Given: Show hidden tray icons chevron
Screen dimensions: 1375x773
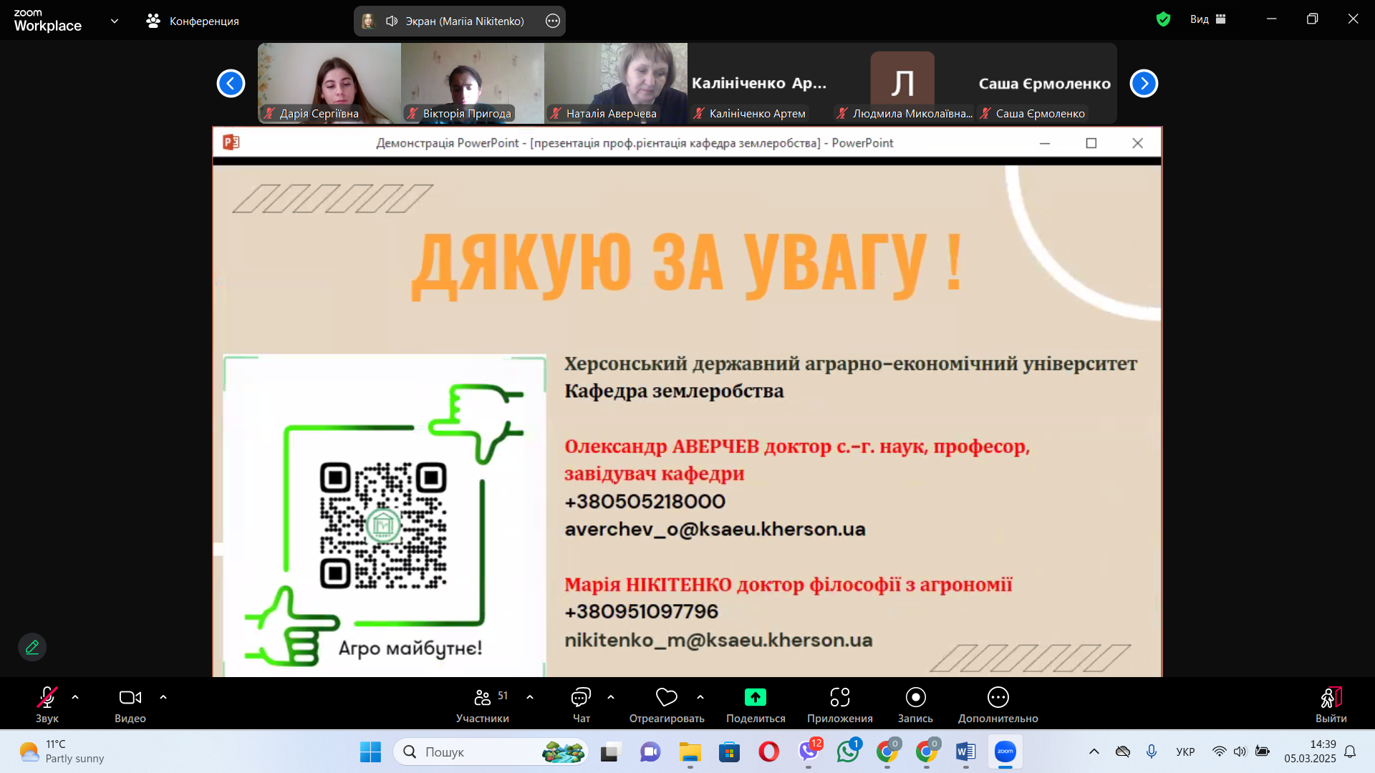Looking at the screenshot, I should (1094, 752).
